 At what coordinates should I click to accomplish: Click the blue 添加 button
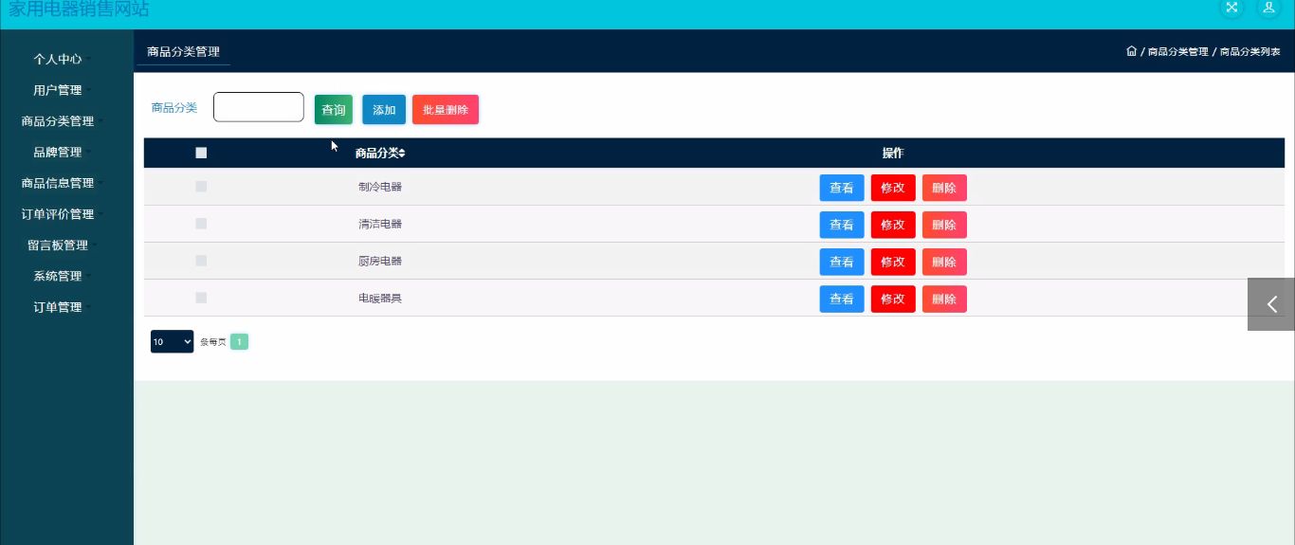coord(384,110)
